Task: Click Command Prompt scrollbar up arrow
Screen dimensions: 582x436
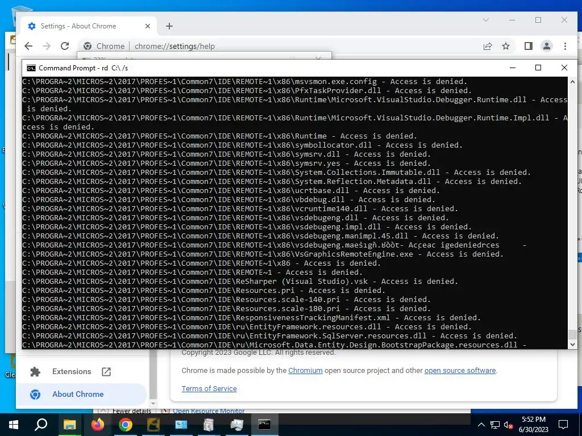Action: point(572,82)
